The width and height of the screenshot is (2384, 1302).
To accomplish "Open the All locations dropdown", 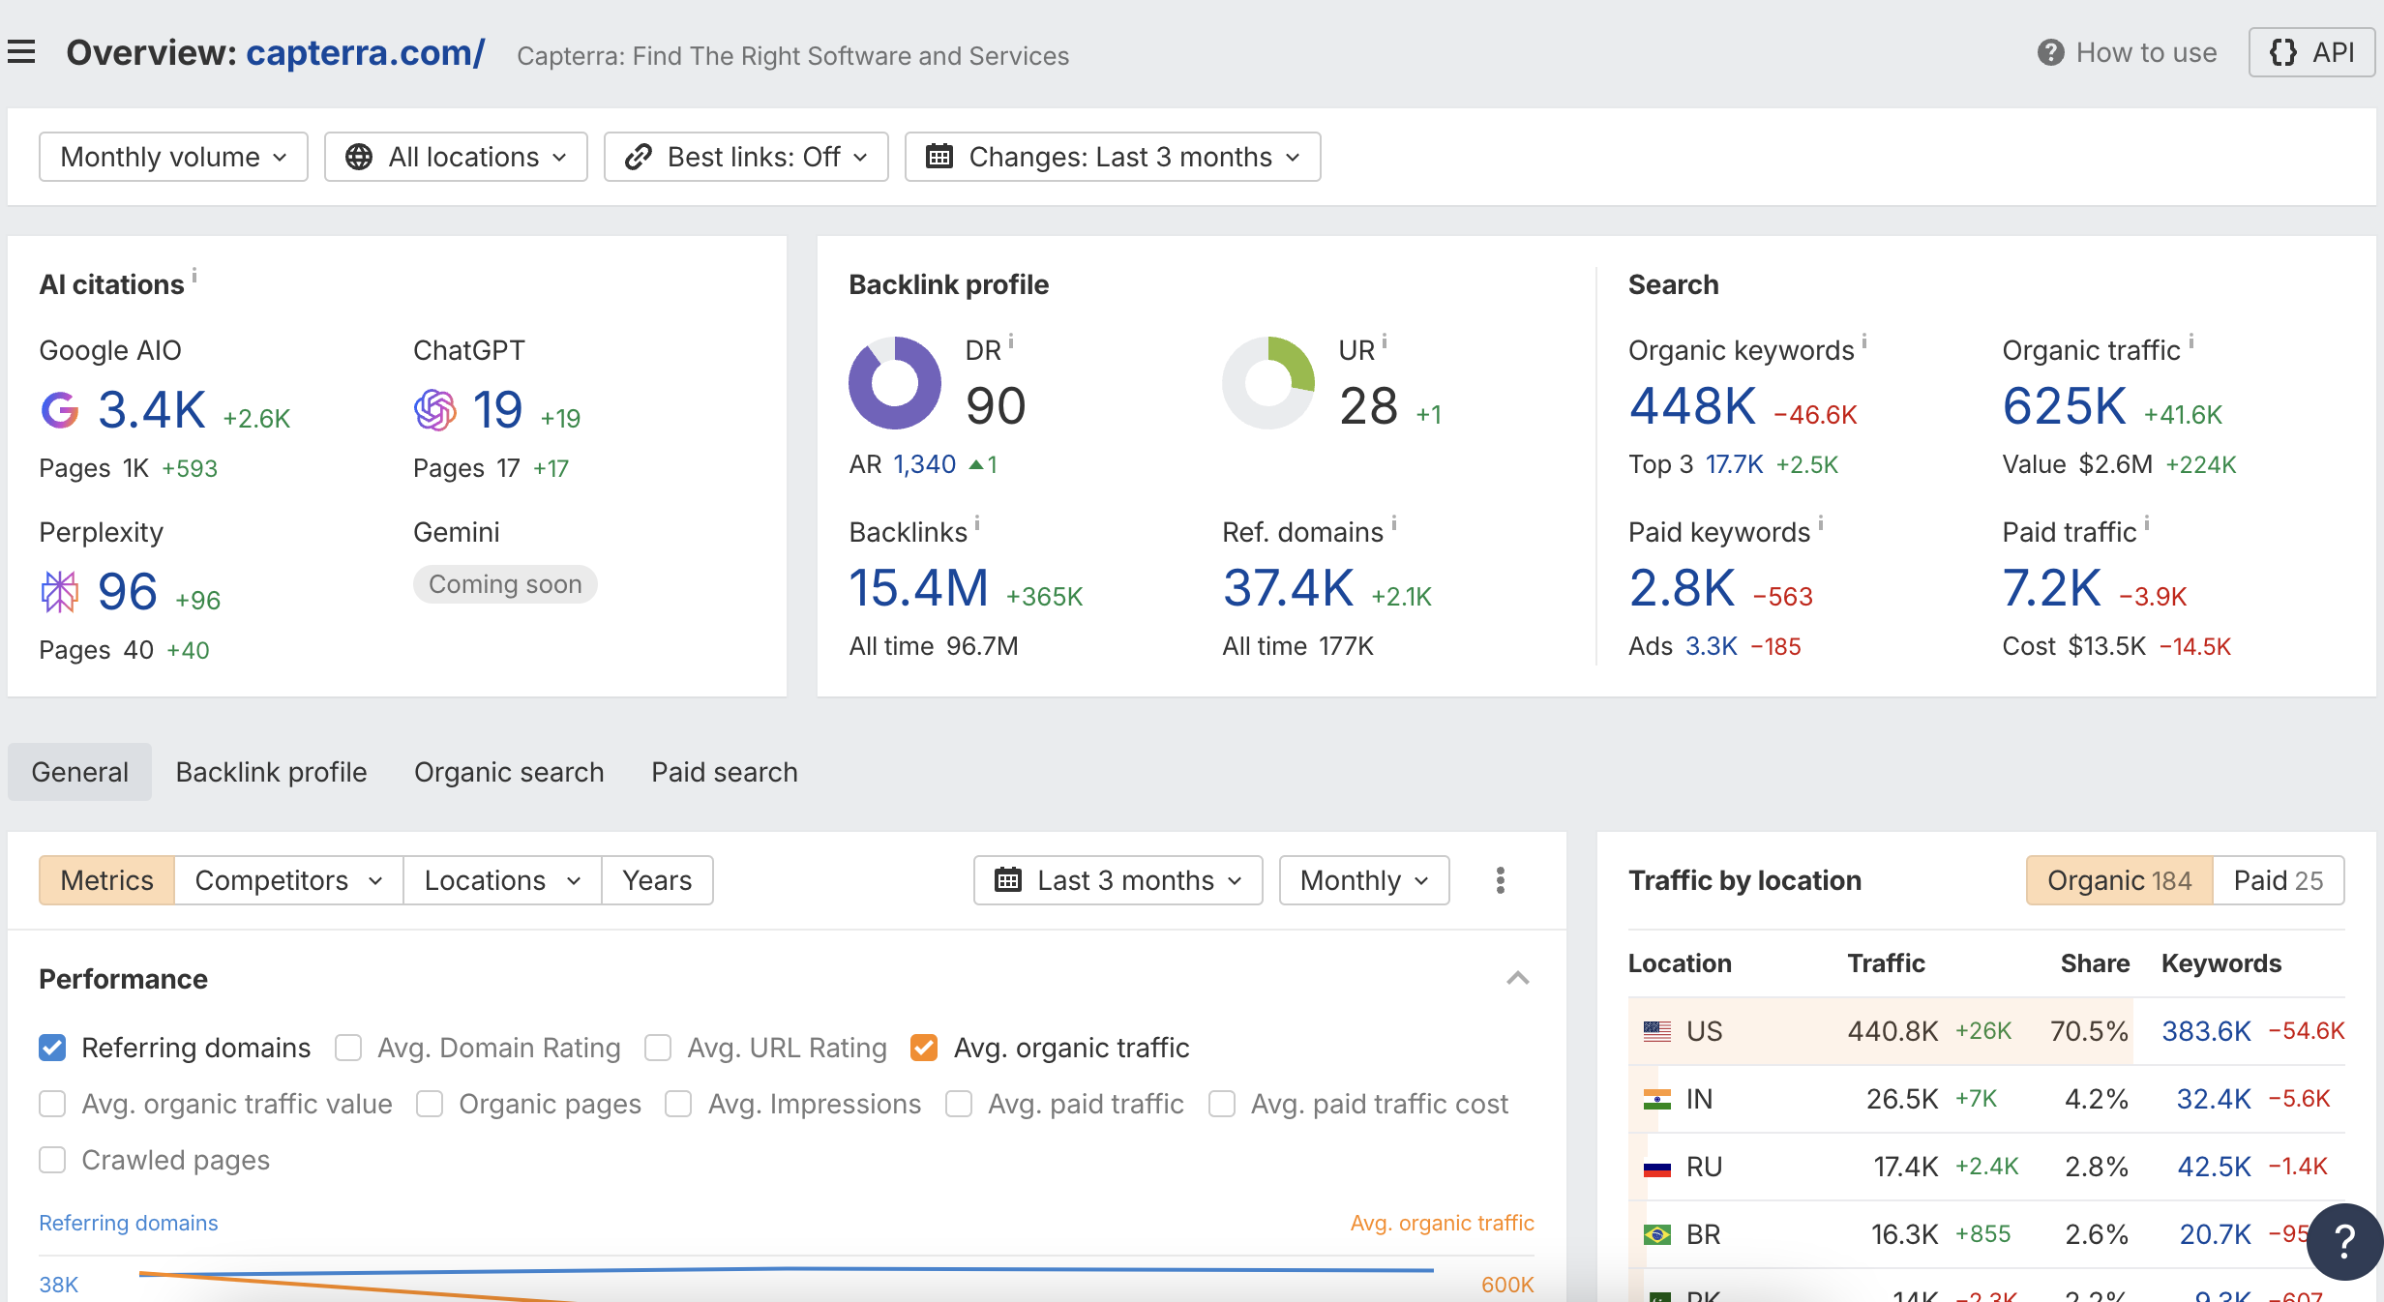I will [x=456, y=157].
